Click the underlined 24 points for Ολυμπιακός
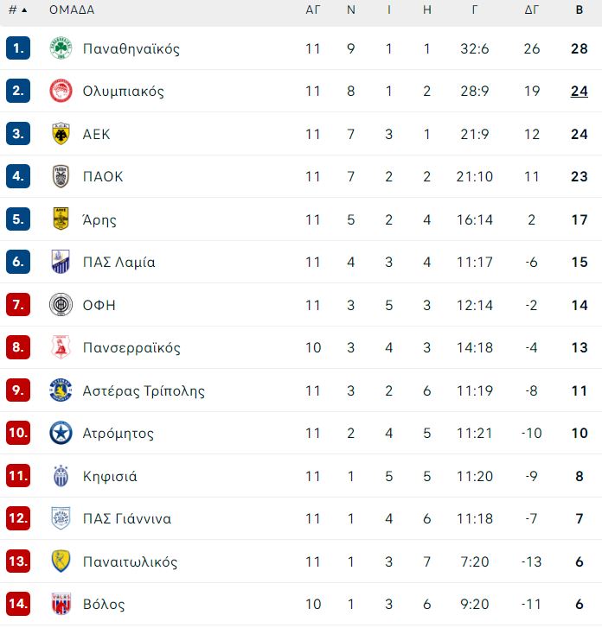602x628 pixels. tap(580, 92)
